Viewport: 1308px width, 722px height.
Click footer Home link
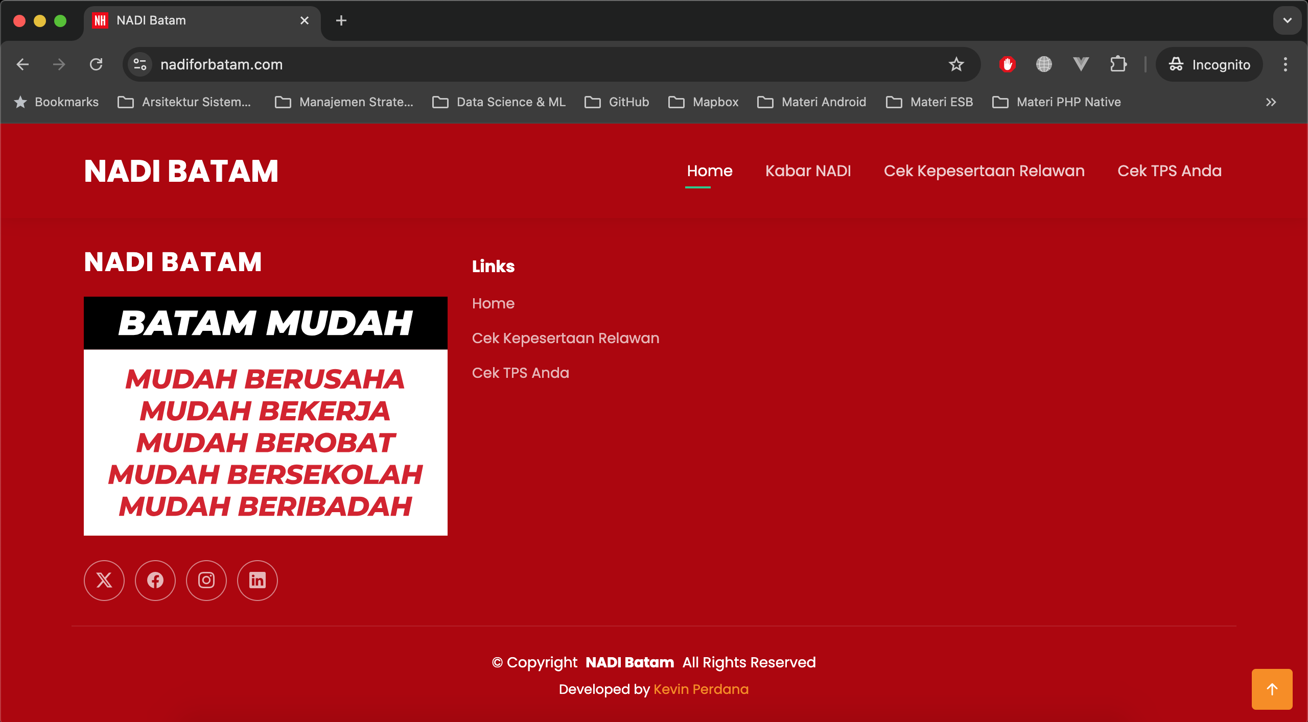(x=493, y=303)
